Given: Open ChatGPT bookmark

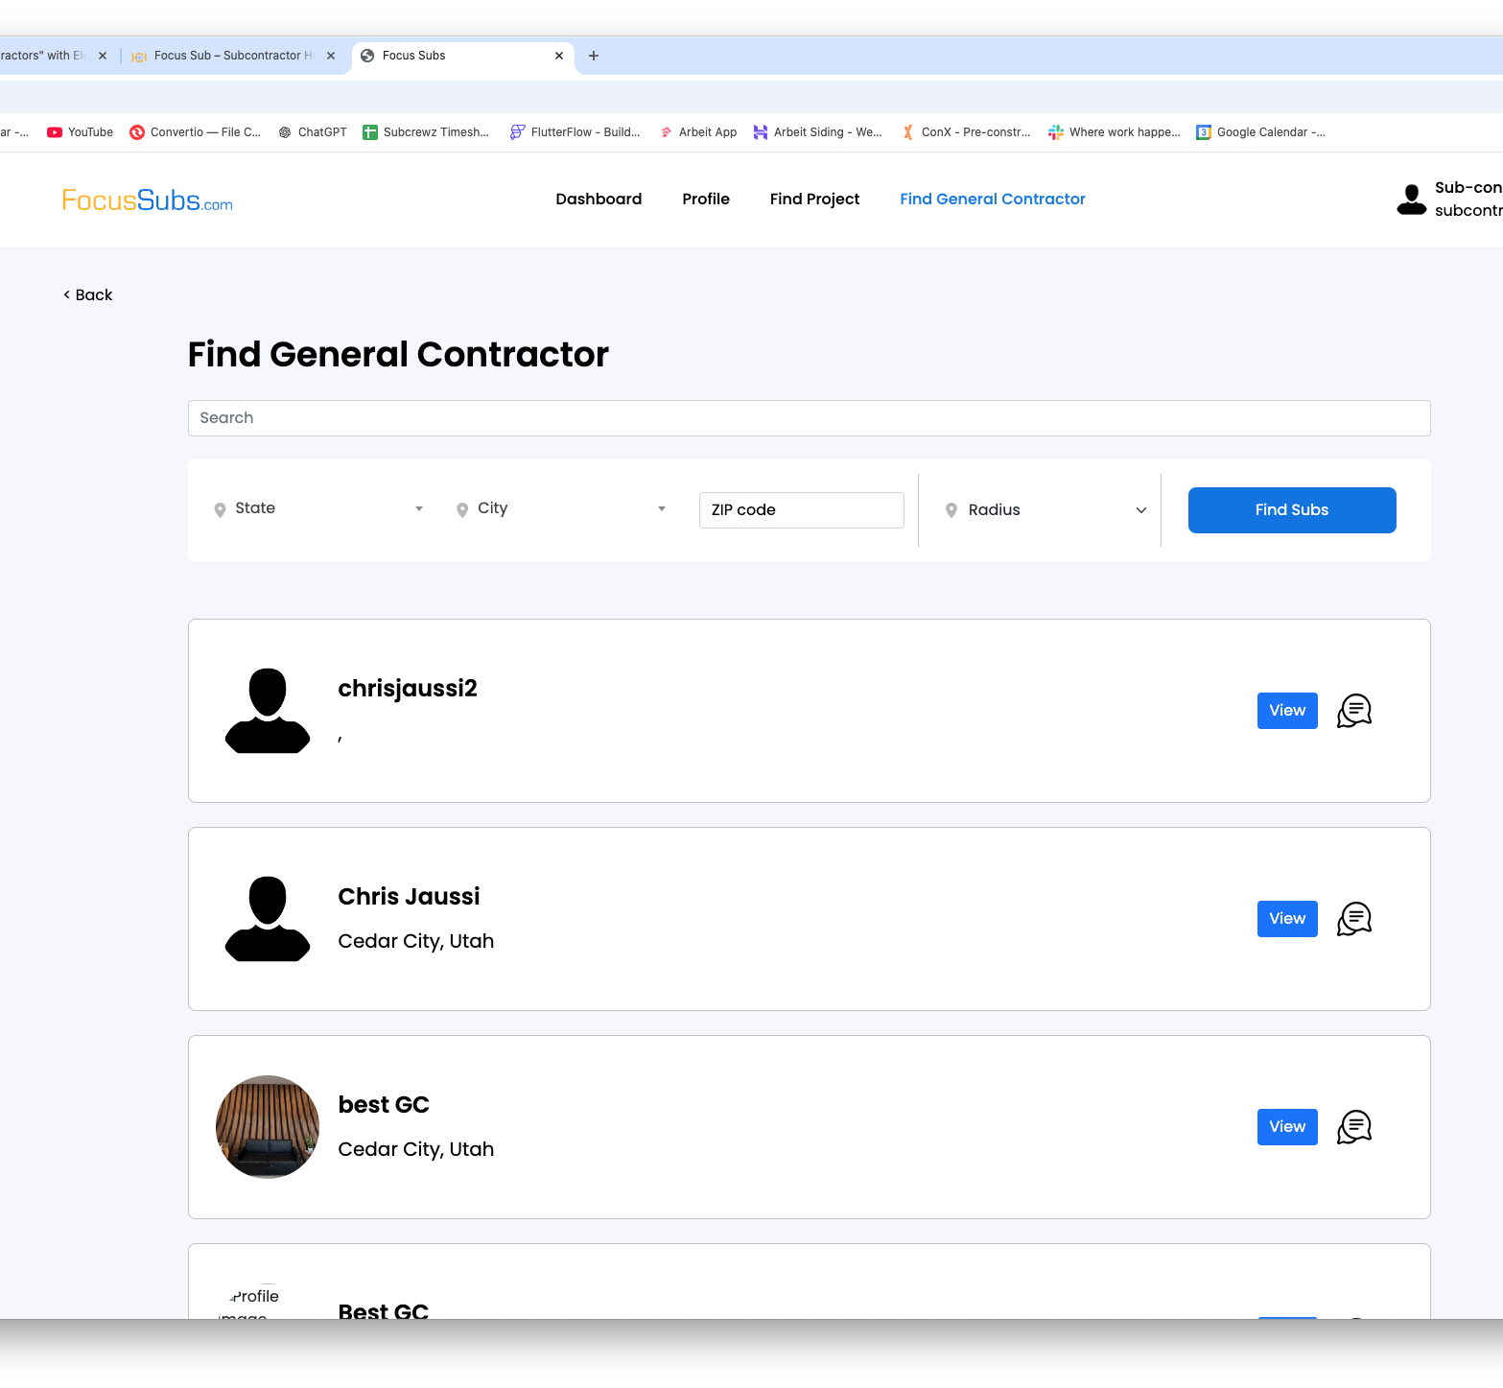Looking at the screenshot, I should tap(313, 132).
